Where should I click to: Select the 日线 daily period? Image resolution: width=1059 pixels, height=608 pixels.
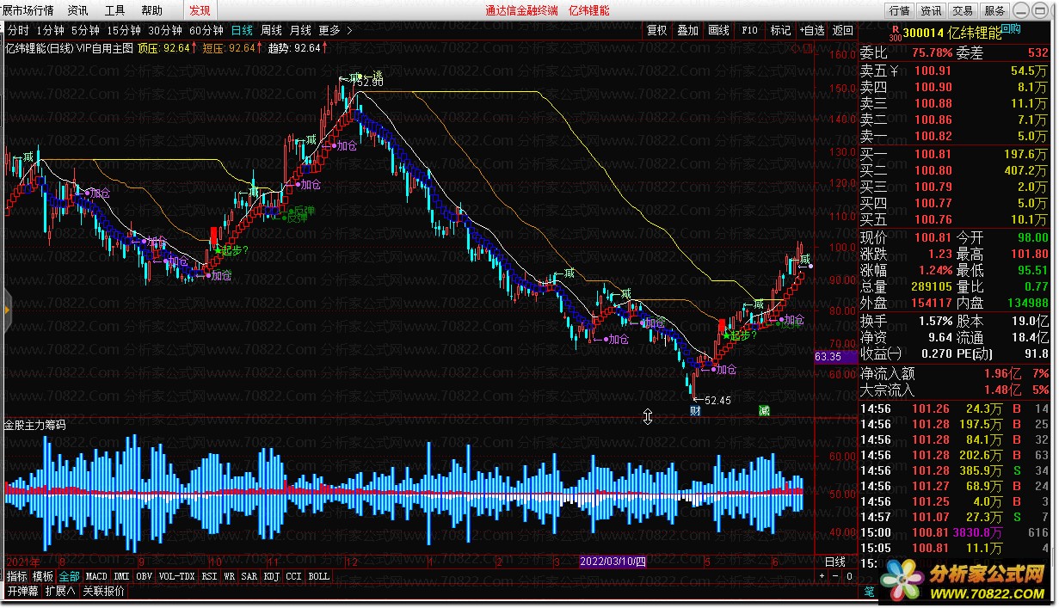click(242, 30)
